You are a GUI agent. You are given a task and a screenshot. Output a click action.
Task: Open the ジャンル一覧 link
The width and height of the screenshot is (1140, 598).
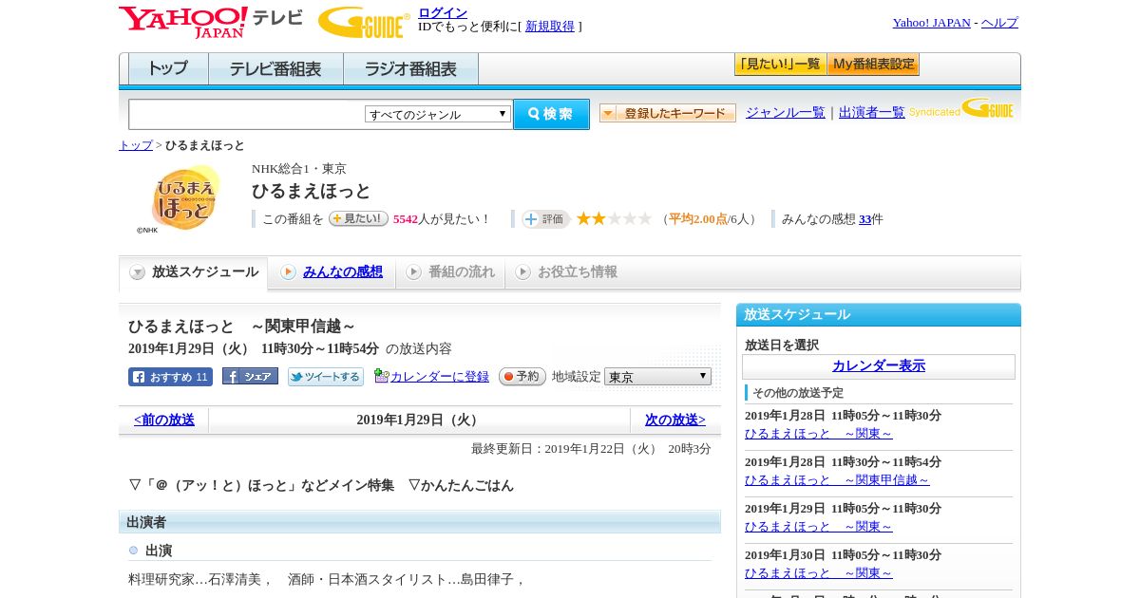tap(786, 113)
